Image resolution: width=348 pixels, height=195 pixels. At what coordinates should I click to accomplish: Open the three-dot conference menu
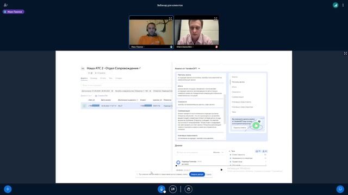click(x=343, y=5)
